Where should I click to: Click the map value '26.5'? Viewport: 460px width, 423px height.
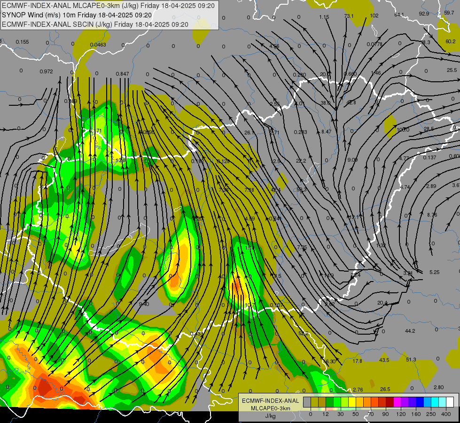[385, 389]
